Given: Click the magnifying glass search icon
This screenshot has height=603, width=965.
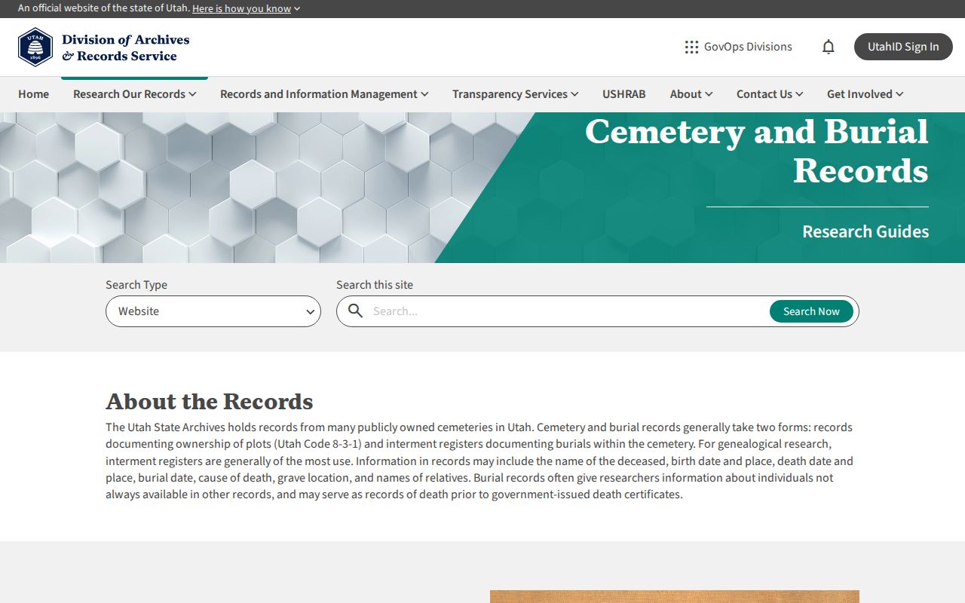Looking at the screenshot, I should click(x=355, y=311).
